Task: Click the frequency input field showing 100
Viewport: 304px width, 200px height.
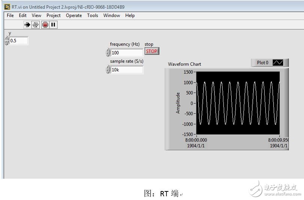Action: click(x=127, y=53)
